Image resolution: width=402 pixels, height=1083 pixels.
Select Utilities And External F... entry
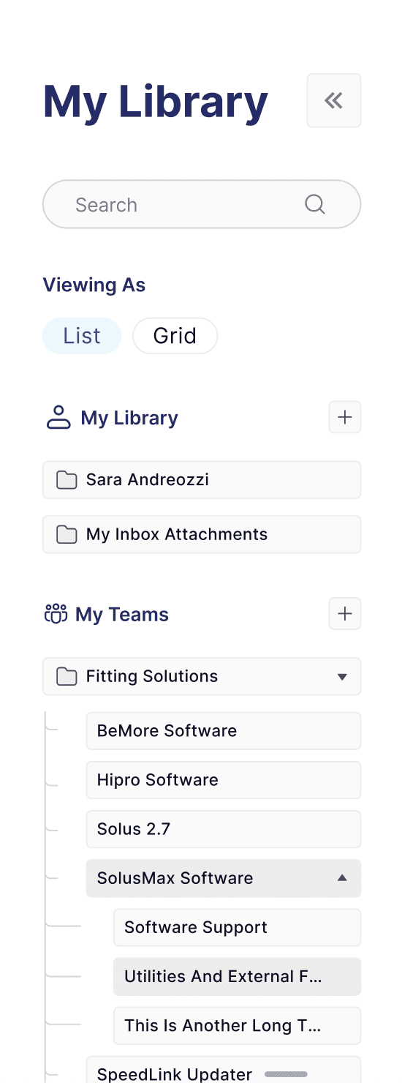(x=237, y=976)
